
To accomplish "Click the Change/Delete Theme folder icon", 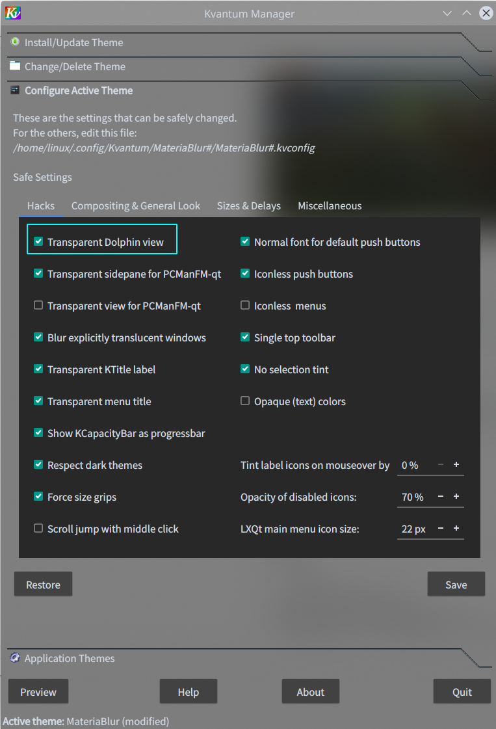I will click(15, 66).
